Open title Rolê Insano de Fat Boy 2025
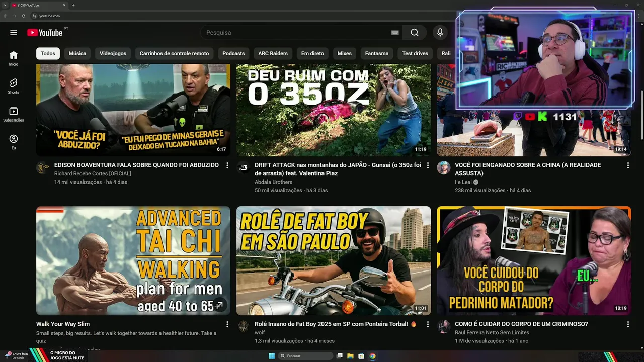Image resolution: width=644 pixels, height=362 pixels. [336, 324]
